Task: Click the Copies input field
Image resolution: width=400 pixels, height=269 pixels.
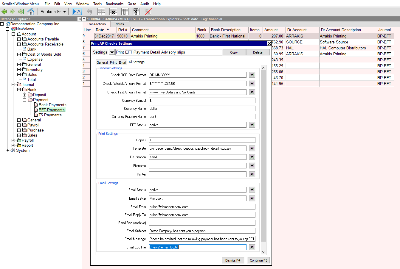Action: 202,140
